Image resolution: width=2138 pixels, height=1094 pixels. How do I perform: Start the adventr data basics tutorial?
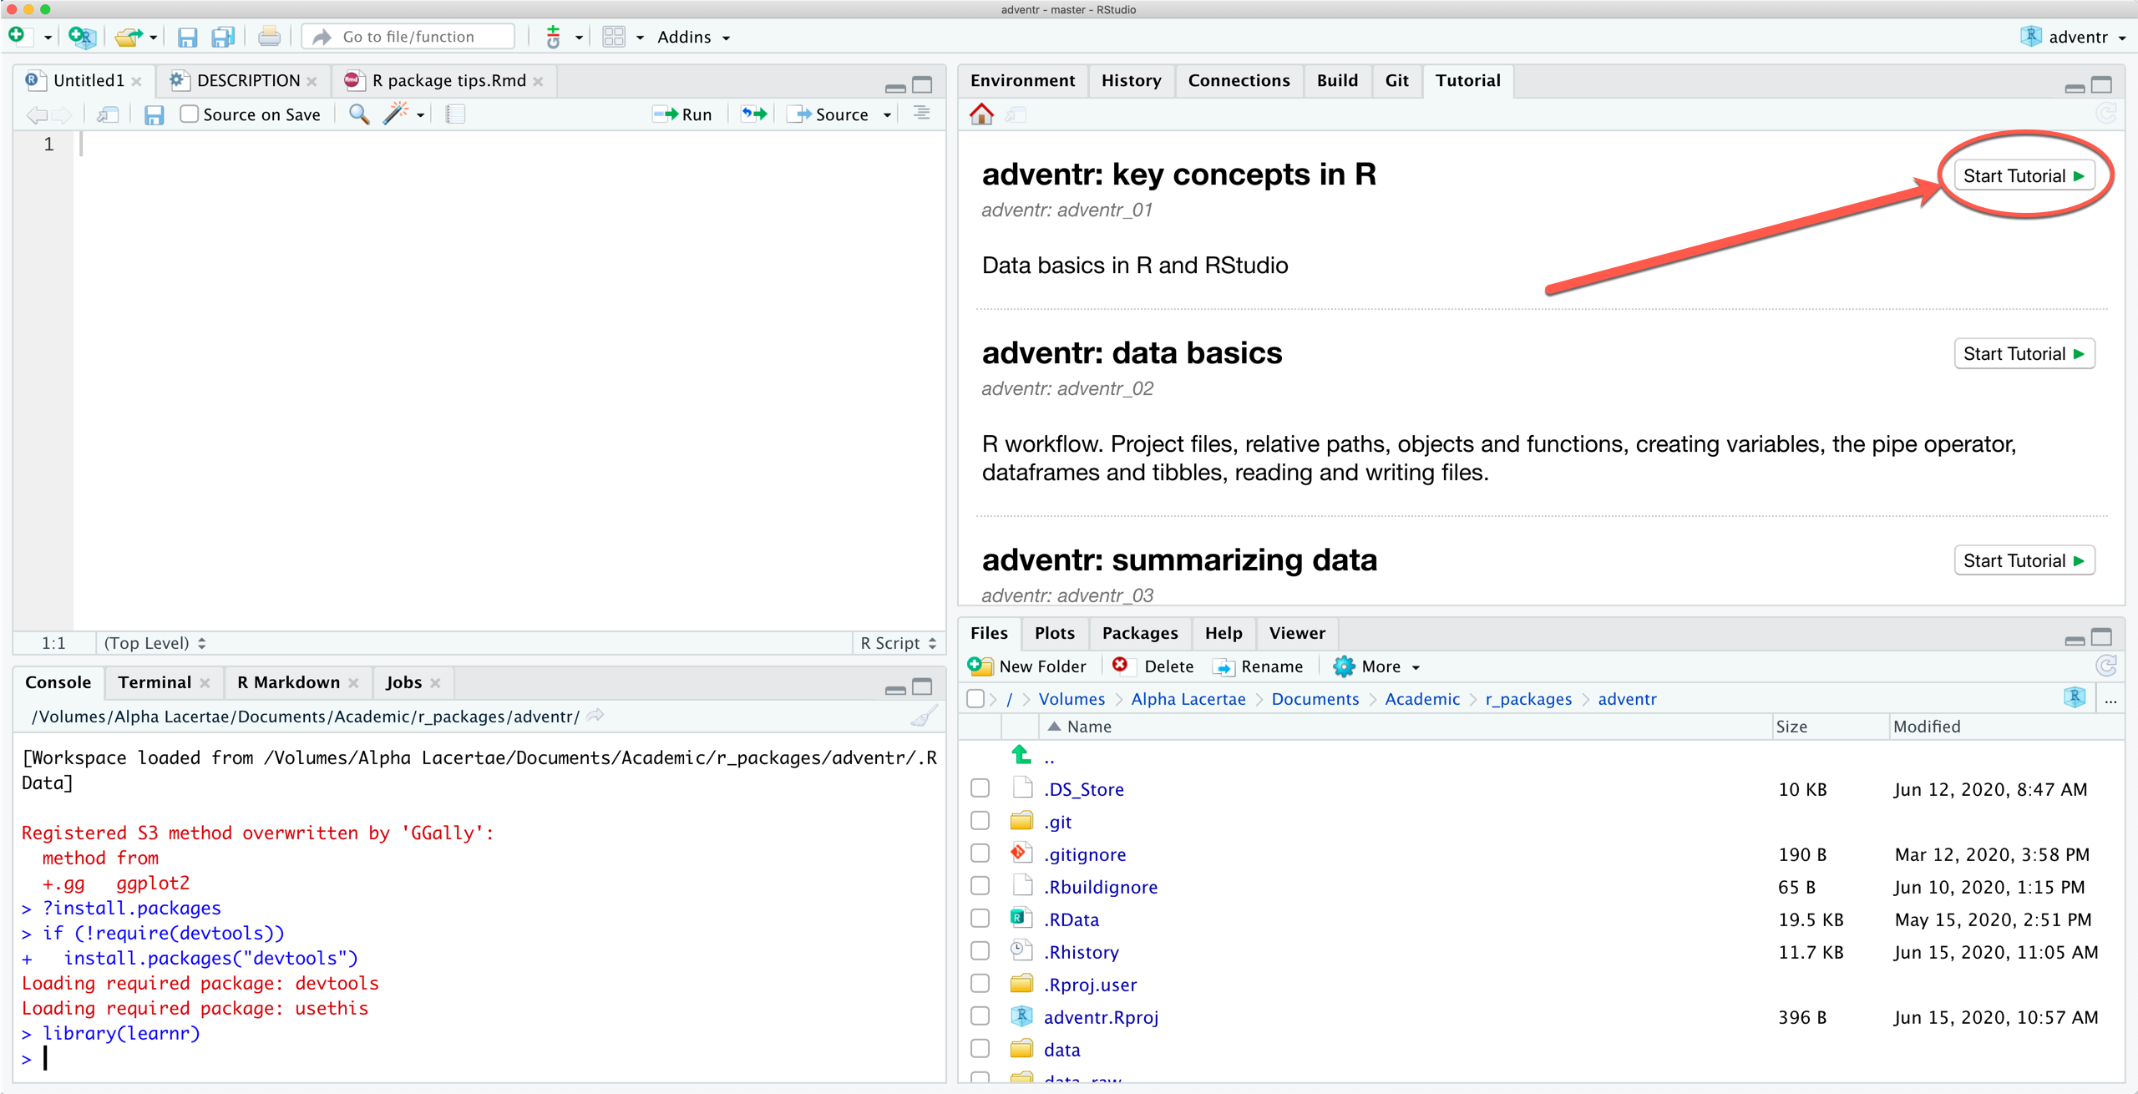[2023, 354]
